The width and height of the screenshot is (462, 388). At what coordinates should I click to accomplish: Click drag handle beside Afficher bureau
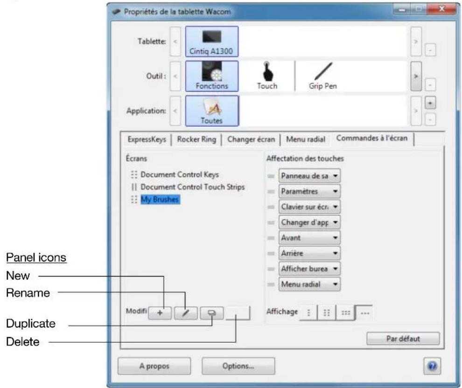point(271,269)
